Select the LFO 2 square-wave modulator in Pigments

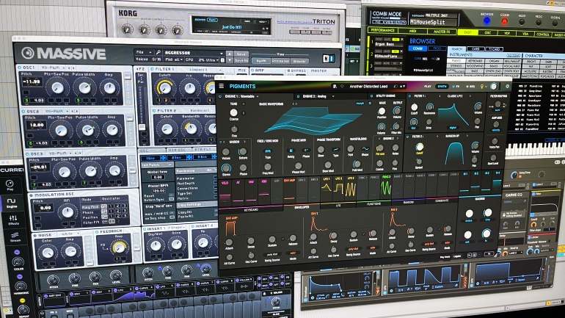pos(338,186)
